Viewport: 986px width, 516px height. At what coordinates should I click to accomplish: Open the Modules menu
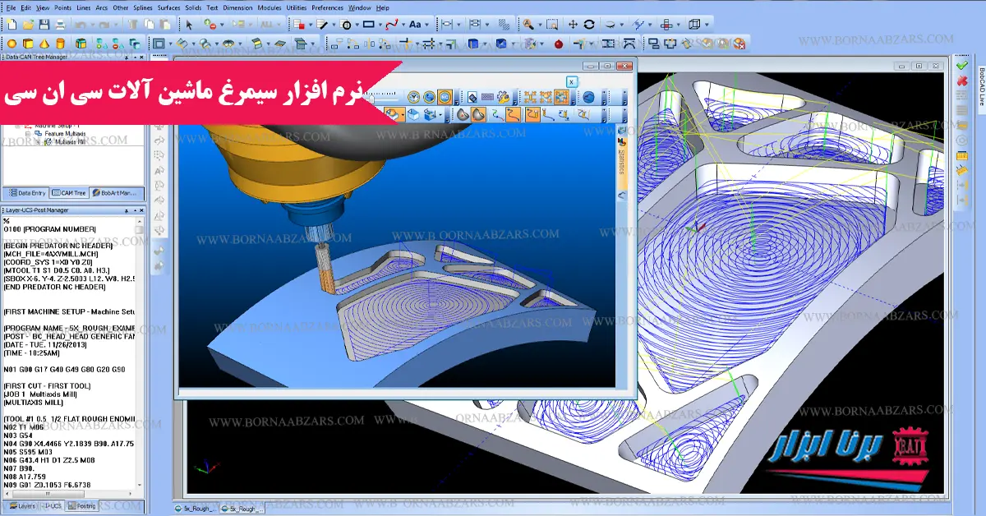pos(270,7)
